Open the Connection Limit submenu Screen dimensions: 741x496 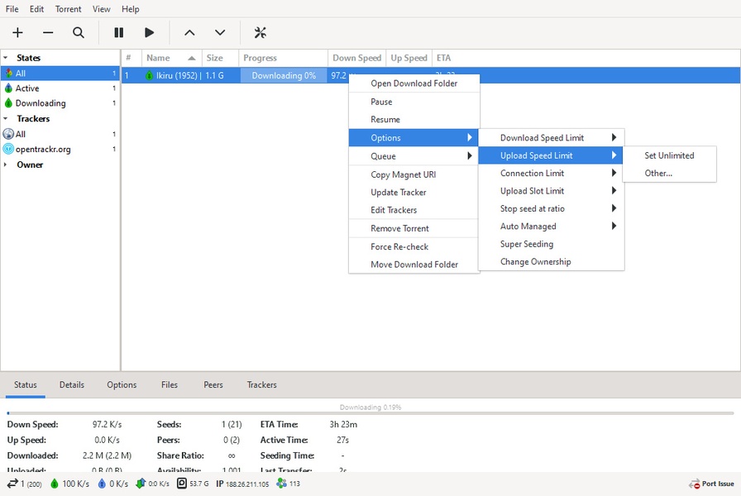pos(551,174)
